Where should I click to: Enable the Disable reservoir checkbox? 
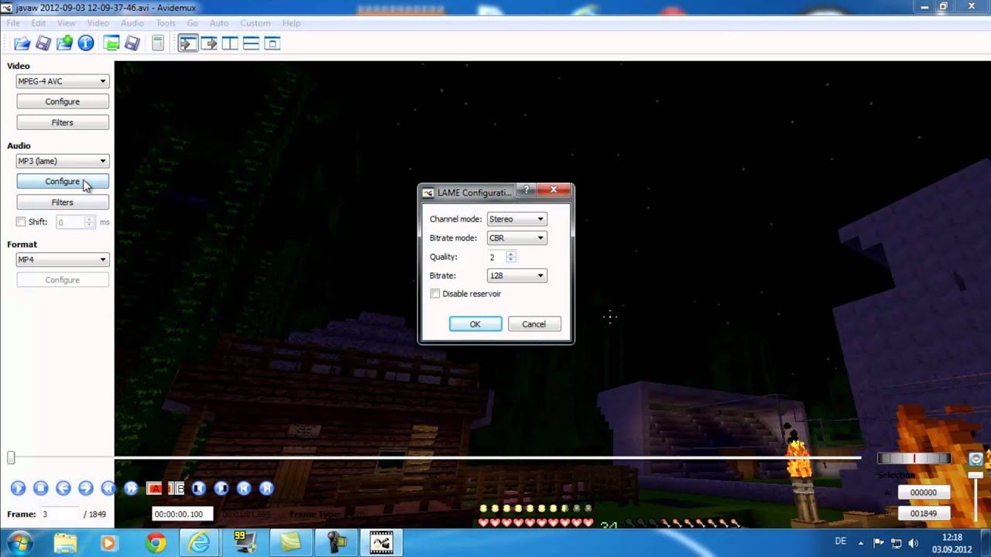(435, 294)
